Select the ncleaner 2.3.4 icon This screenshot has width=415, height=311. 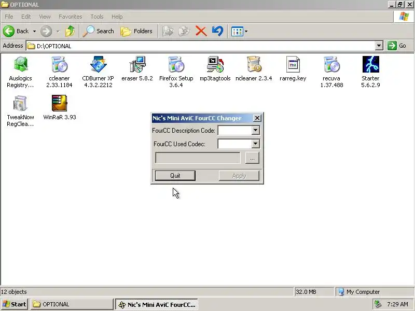click(x=254, y=64)
